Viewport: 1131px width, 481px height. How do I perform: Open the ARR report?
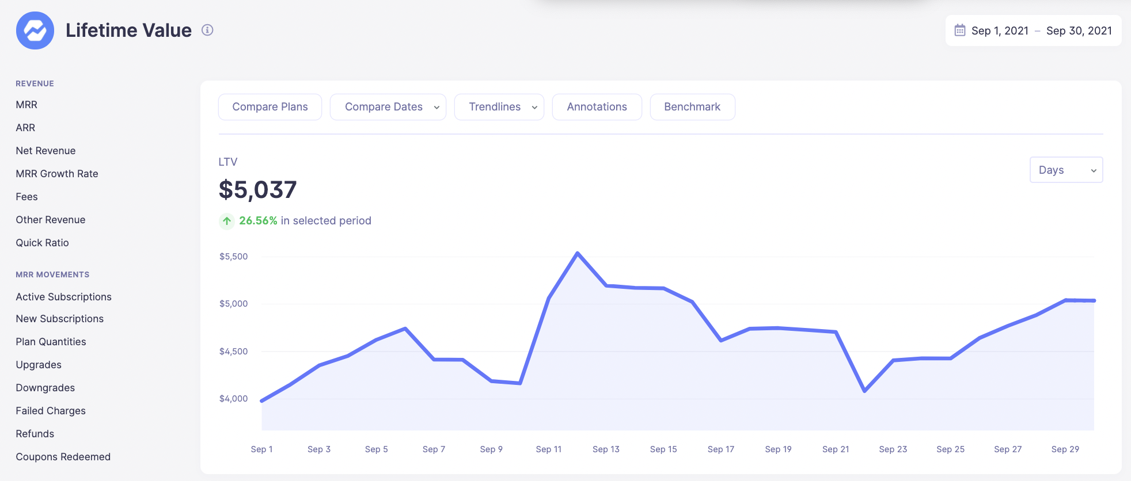pyautogui.click(x=25, y=128)
